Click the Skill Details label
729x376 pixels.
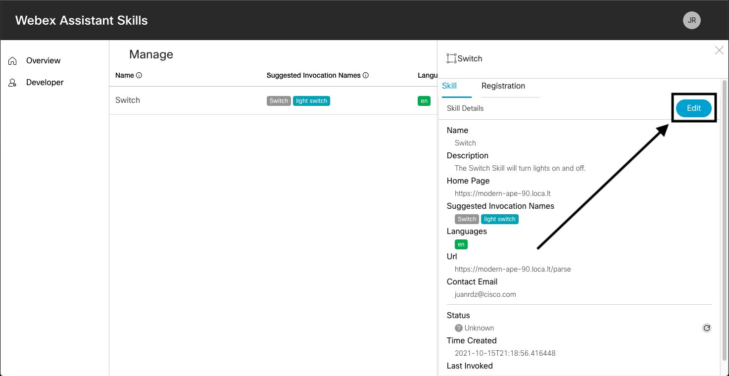click(x=465, y=108)
